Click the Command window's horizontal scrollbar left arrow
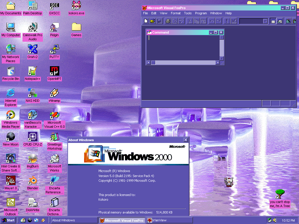Screen dimensions: 299x224 (x=148, y=63)
